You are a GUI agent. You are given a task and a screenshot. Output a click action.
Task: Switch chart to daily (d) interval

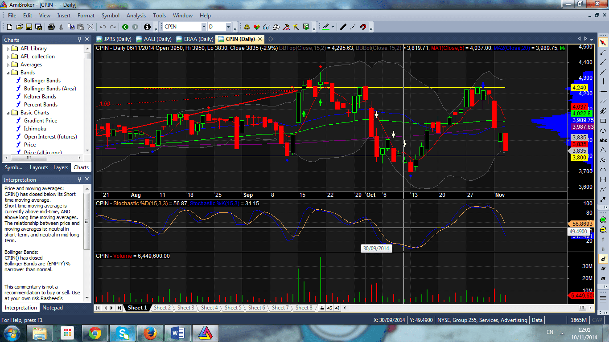[x=603, y=259]
